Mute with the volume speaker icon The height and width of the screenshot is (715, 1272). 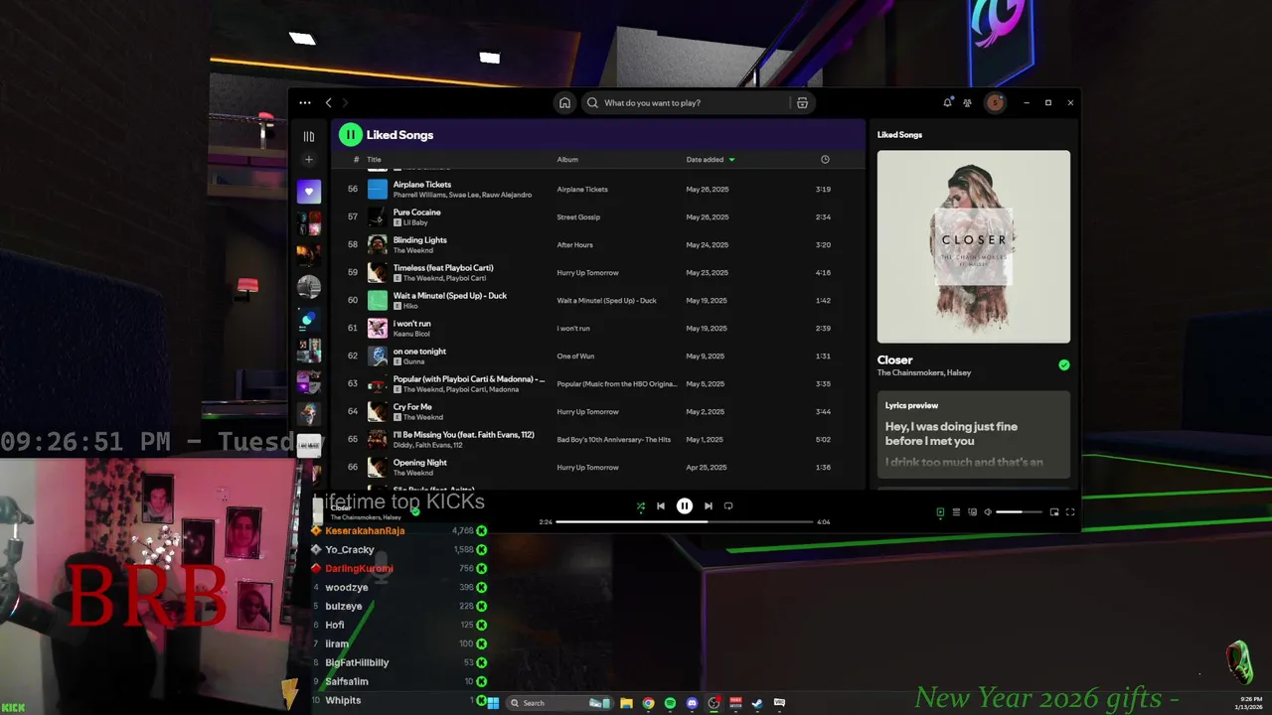[988, 512]
